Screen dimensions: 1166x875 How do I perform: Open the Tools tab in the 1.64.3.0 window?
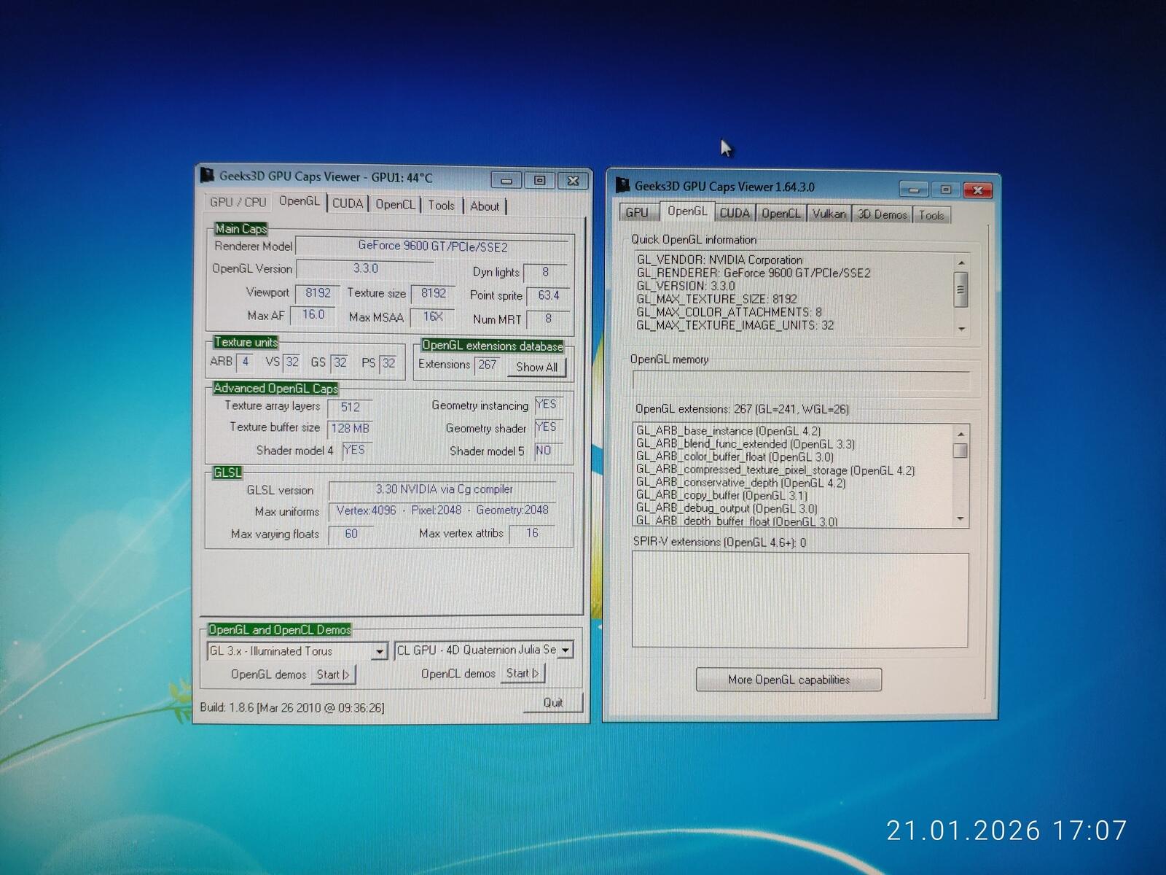[931, 215]
